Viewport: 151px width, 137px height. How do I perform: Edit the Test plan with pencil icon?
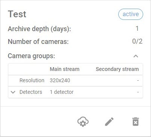[109, 122]
